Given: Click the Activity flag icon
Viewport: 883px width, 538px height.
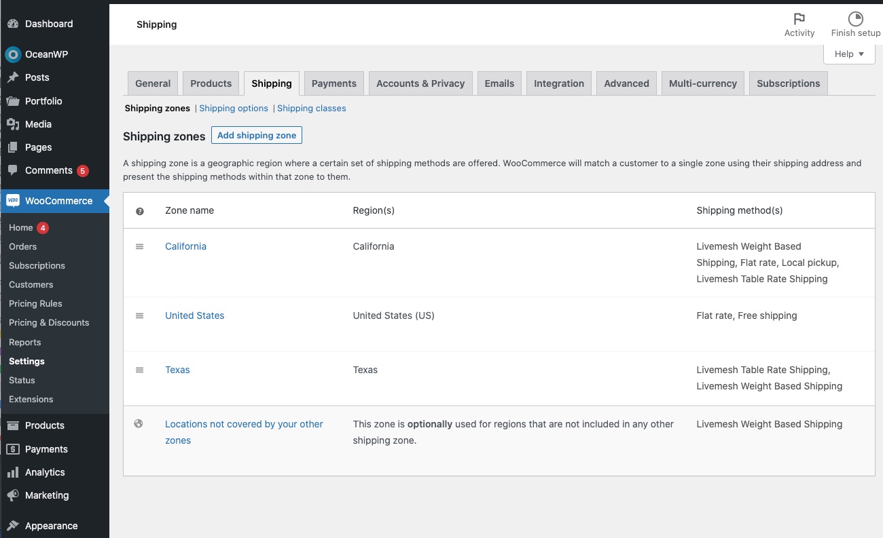Looking at the screenshot, I should 799,19.
